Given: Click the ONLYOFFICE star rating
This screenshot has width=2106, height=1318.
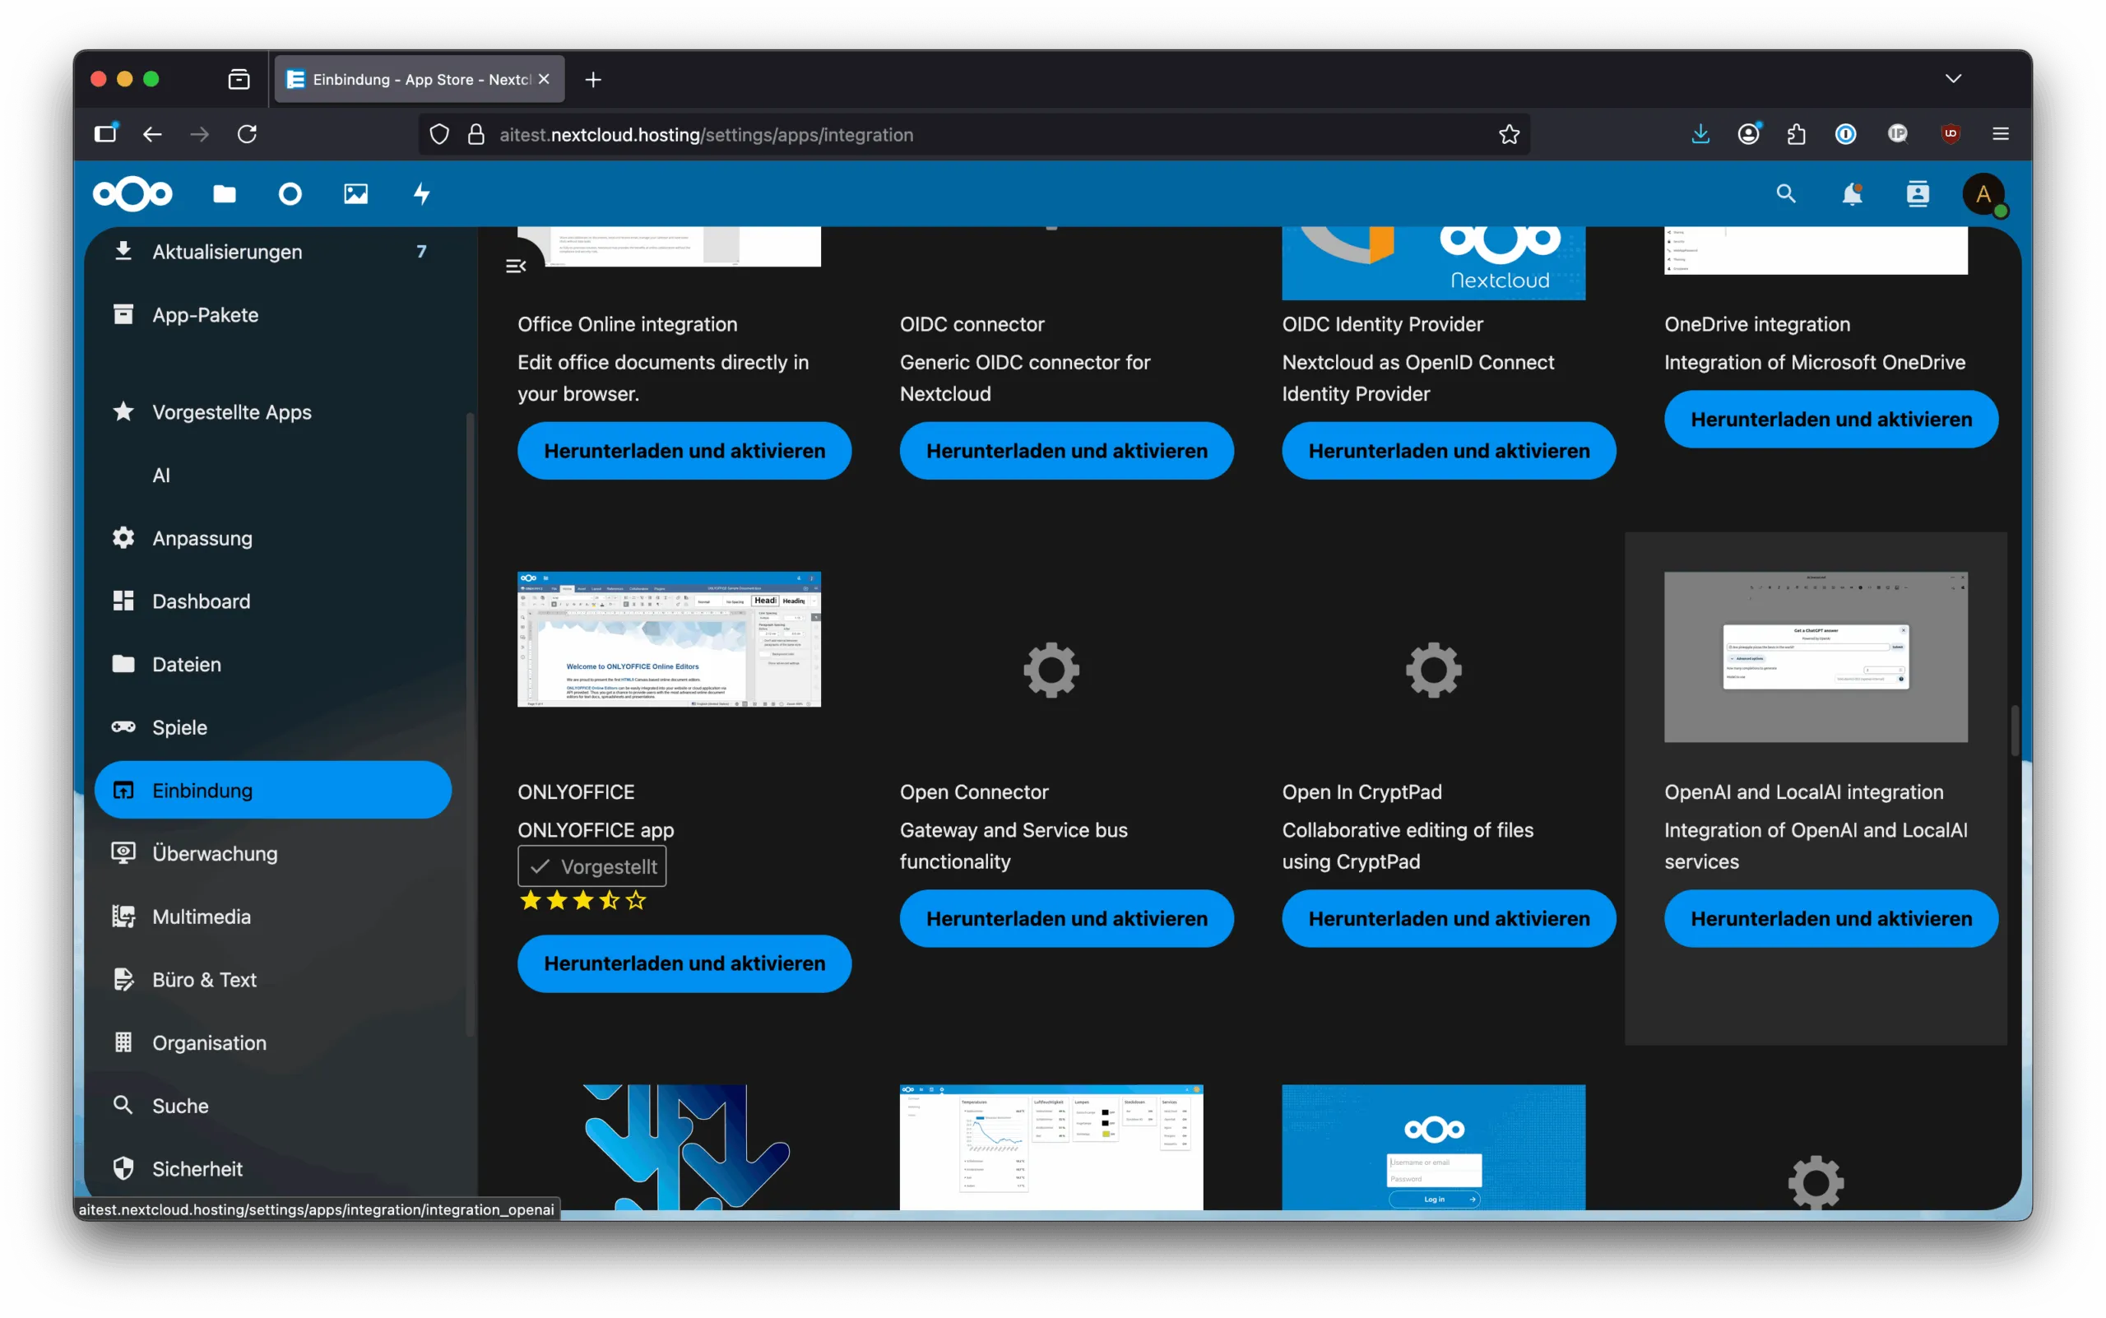Looking at the screenshot, I should (582, 899).
